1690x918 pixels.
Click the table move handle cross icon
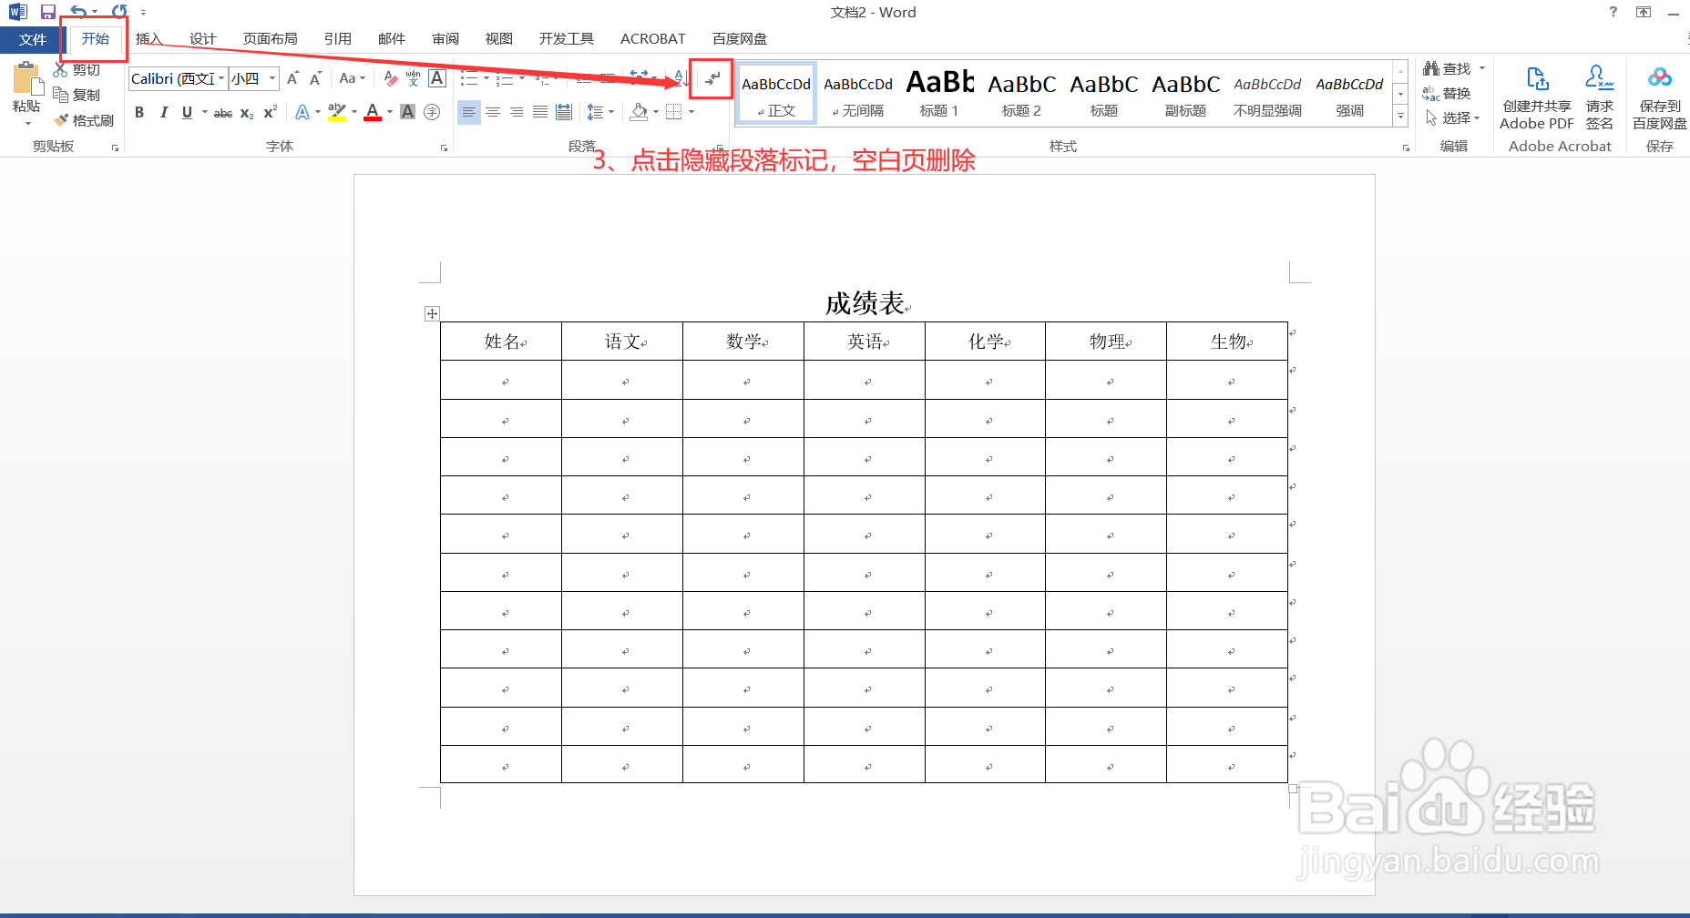click(432, 313)
